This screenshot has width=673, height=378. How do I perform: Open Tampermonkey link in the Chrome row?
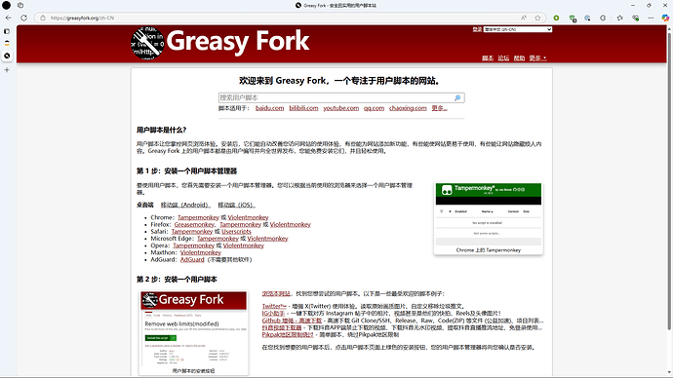pyautogui.click(x=198, y=217)
